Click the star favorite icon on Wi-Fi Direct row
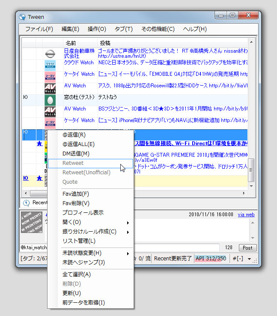Image resolution: width=277 pixels, height=316 pixels. [x=39, y=143]
